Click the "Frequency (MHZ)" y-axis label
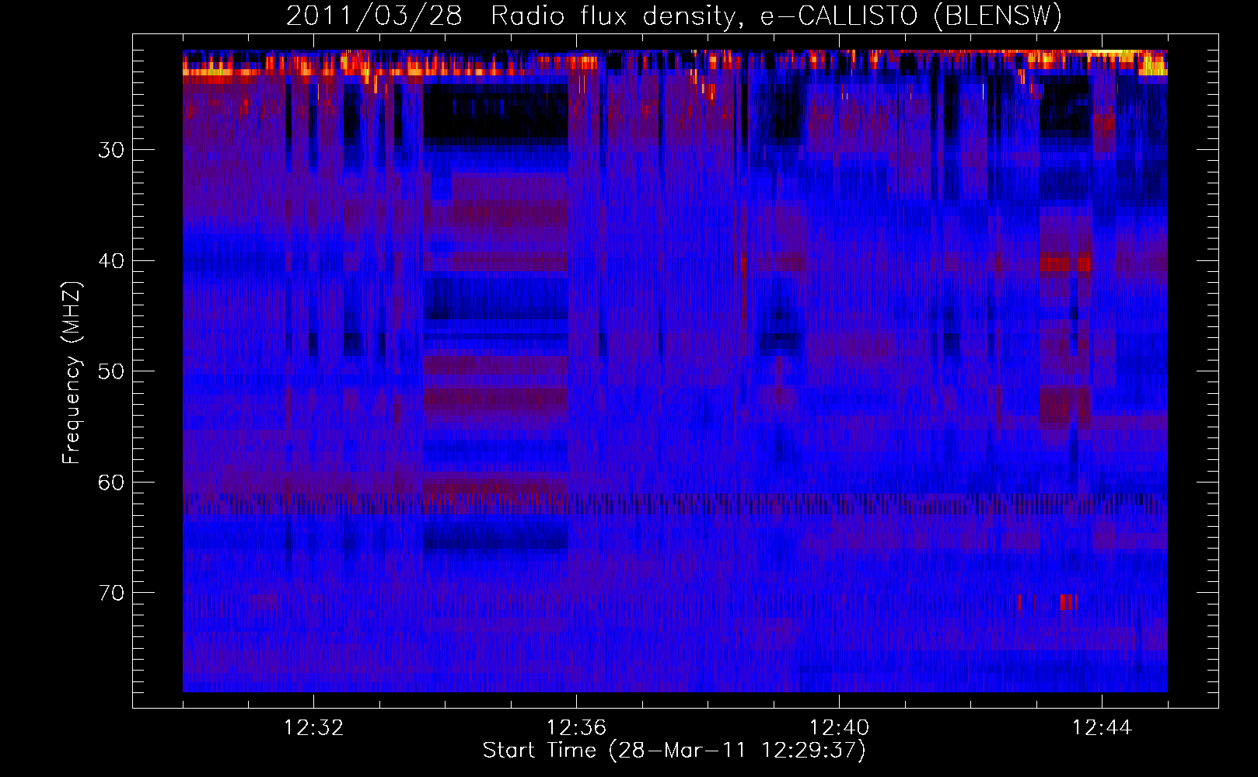1258x777 pixels. 72,373
